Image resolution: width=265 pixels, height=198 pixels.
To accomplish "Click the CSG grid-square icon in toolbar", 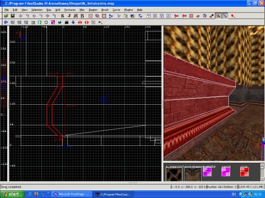I will [x=91, y=16].
